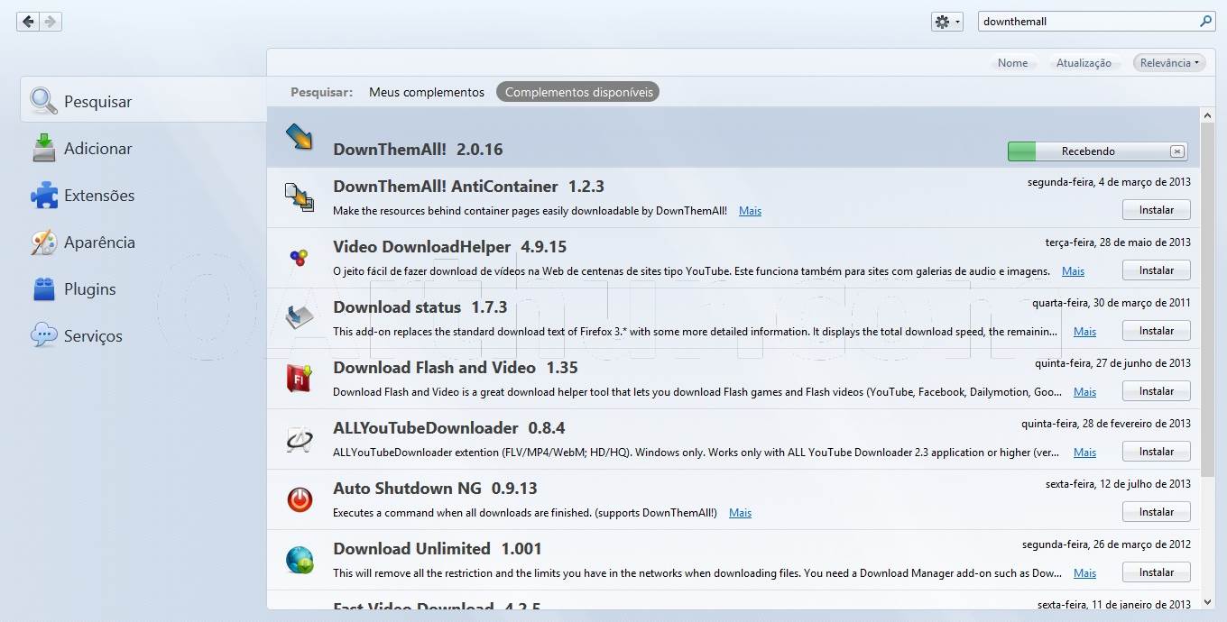The image size is (1227, 622).
Task: Click the Download Flash and Video icon
Action: [x=300, y=379]
